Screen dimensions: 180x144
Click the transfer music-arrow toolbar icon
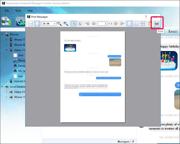pos(21,21)
